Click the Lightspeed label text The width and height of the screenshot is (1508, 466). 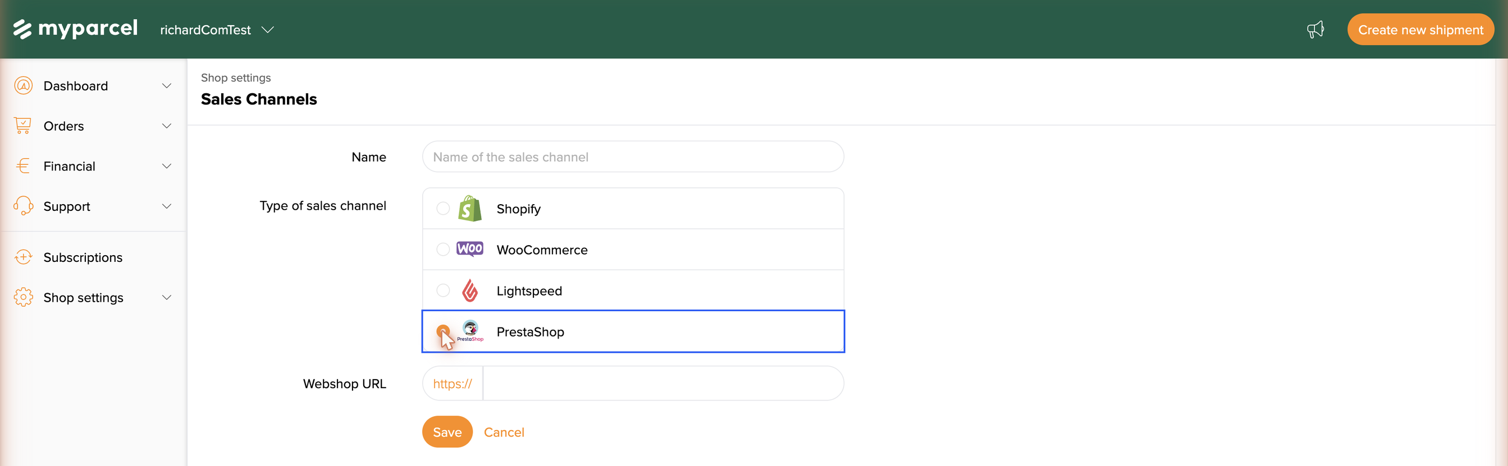click(529, 290)
